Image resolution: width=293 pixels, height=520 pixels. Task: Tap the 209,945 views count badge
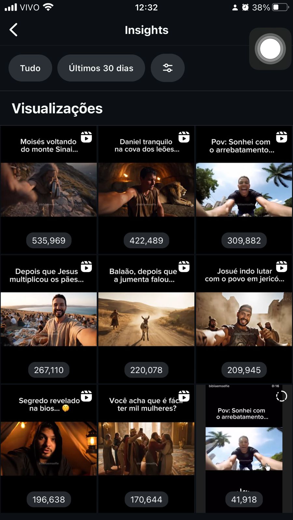pyautogui.click(x=244, y=370)
